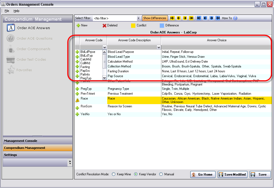Click the Answer Code Description column header
Screen dimensions: 274x188
[x=134, y=40]
